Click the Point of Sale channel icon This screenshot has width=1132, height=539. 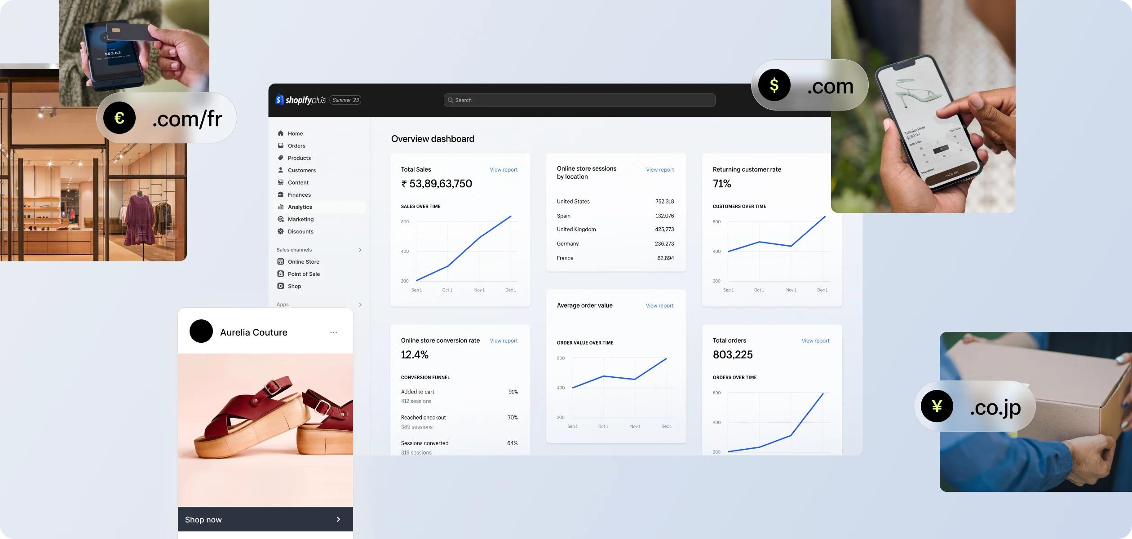coord(281,274)
